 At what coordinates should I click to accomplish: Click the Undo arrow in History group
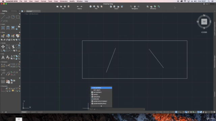click(x=78, y=6)
